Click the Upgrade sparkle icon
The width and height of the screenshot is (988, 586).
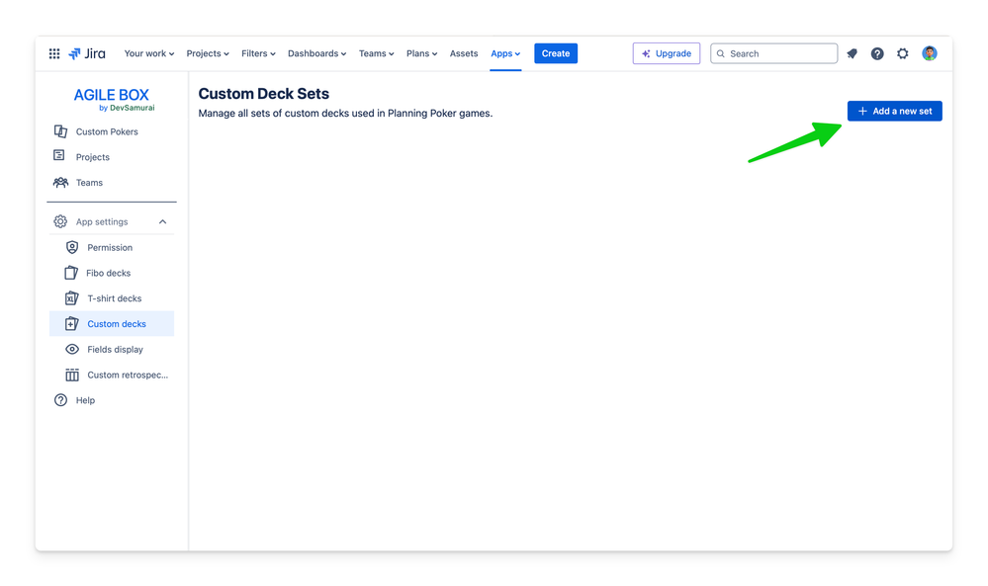pos(646,54)
